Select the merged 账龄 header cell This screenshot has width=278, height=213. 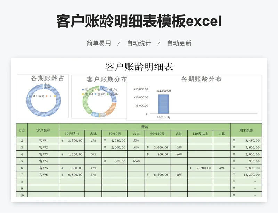[x=145, y=127]
